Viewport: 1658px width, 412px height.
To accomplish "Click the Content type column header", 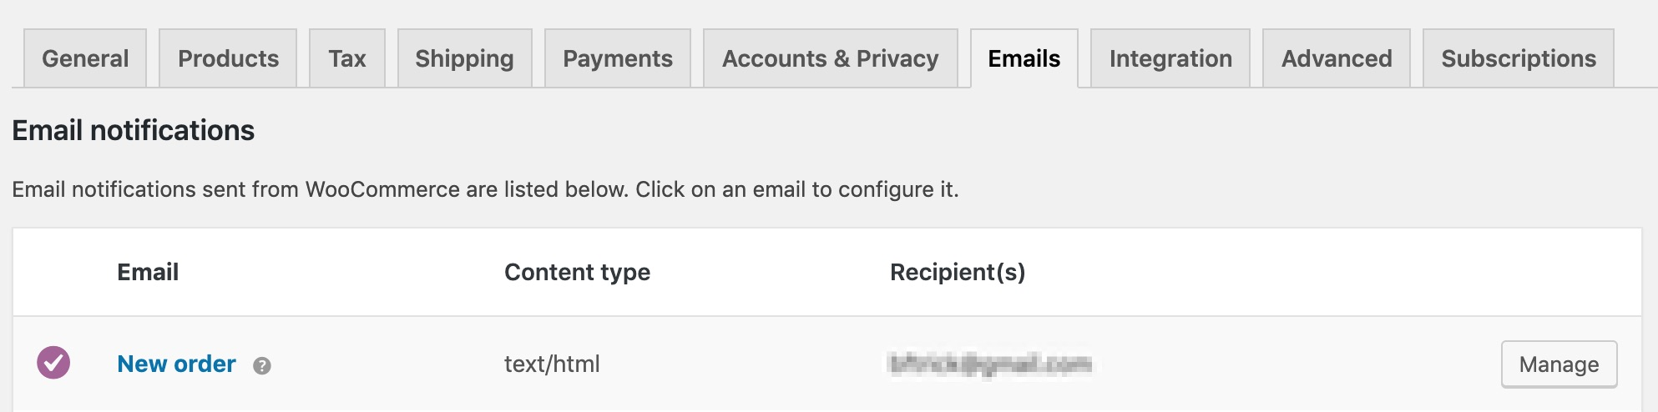I will tap(577, 272).
